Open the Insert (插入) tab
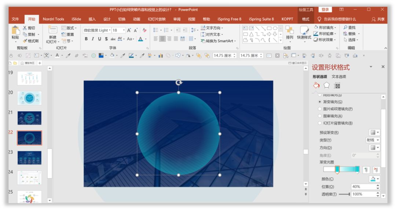 [92, 19]
